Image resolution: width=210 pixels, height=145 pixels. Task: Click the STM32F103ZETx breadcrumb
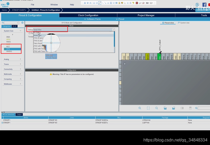(19, 10)
